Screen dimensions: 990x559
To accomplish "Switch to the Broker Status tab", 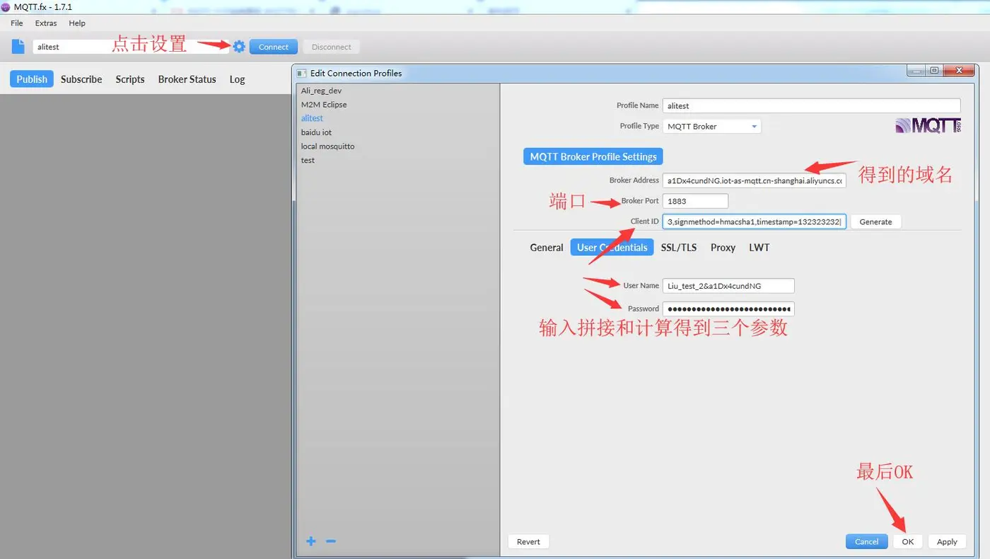I will (187, 79).
